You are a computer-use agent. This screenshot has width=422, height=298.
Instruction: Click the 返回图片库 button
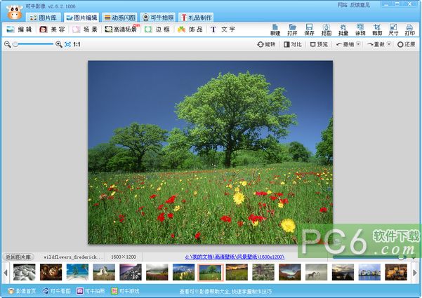[19, 257]
